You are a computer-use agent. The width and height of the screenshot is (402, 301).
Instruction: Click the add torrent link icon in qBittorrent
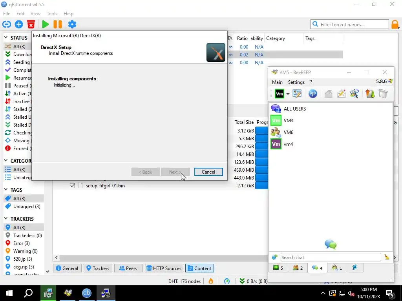point(7,24)
